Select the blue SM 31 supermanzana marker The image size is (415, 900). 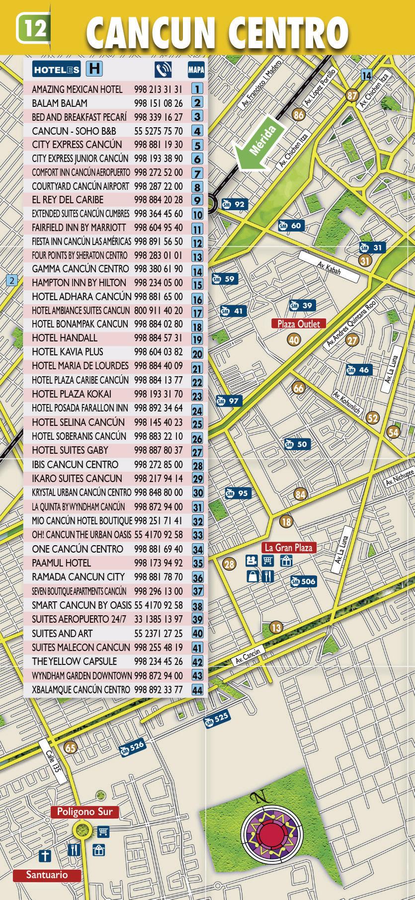(x=372, y=247)
